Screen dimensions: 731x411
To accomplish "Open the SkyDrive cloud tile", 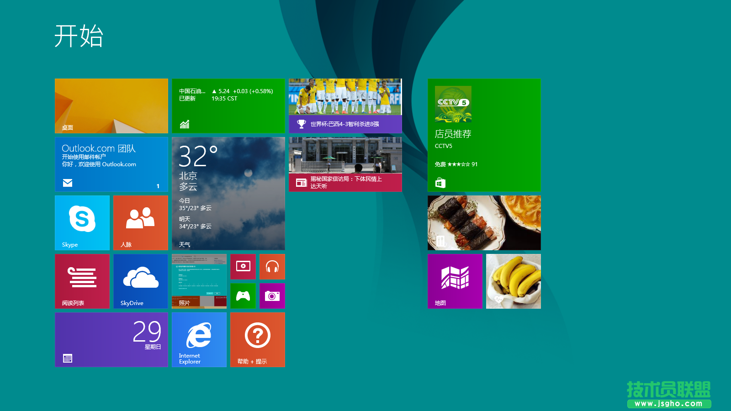I will point(141,281).
